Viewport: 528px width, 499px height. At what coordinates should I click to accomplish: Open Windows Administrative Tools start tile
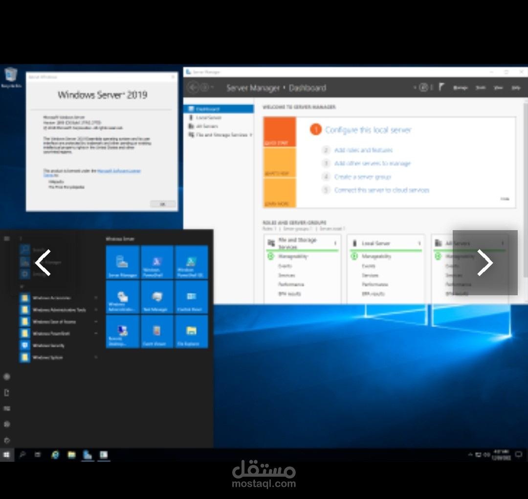[123, 297]
